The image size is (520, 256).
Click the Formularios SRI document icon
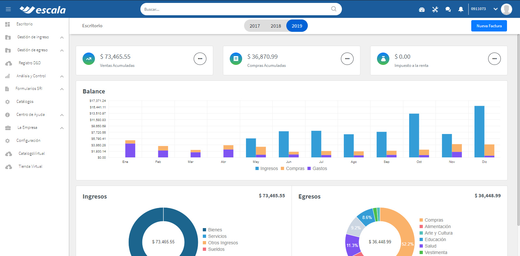pos(7,89)
